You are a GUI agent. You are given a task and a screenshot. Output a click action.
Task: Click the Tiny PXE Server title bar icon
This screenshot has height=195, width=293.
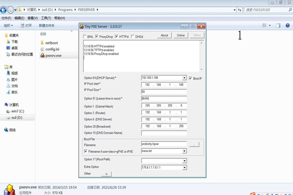click(x=82, y=26)
